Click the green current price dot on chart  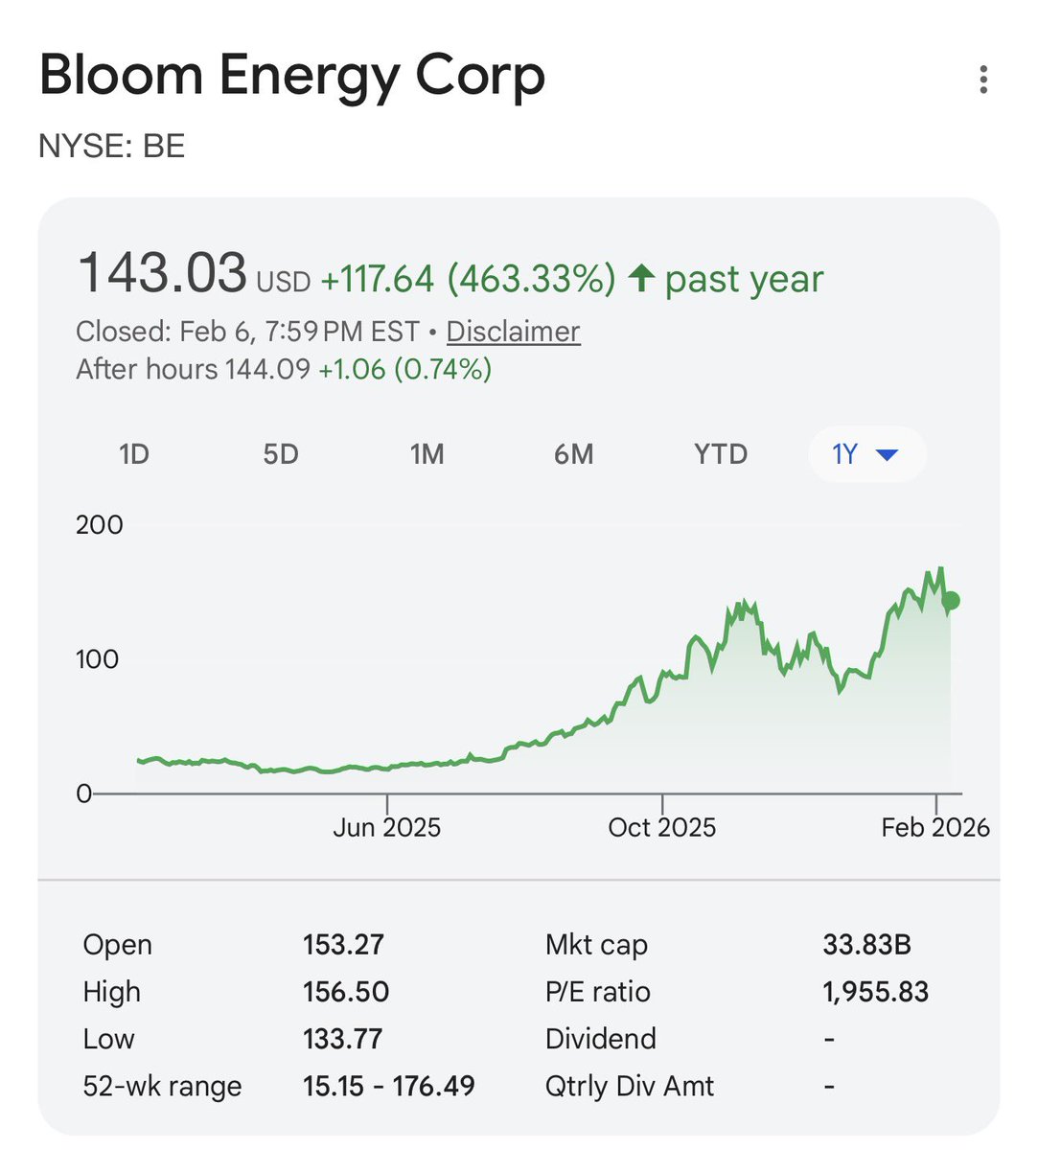(x=950, y=601)
